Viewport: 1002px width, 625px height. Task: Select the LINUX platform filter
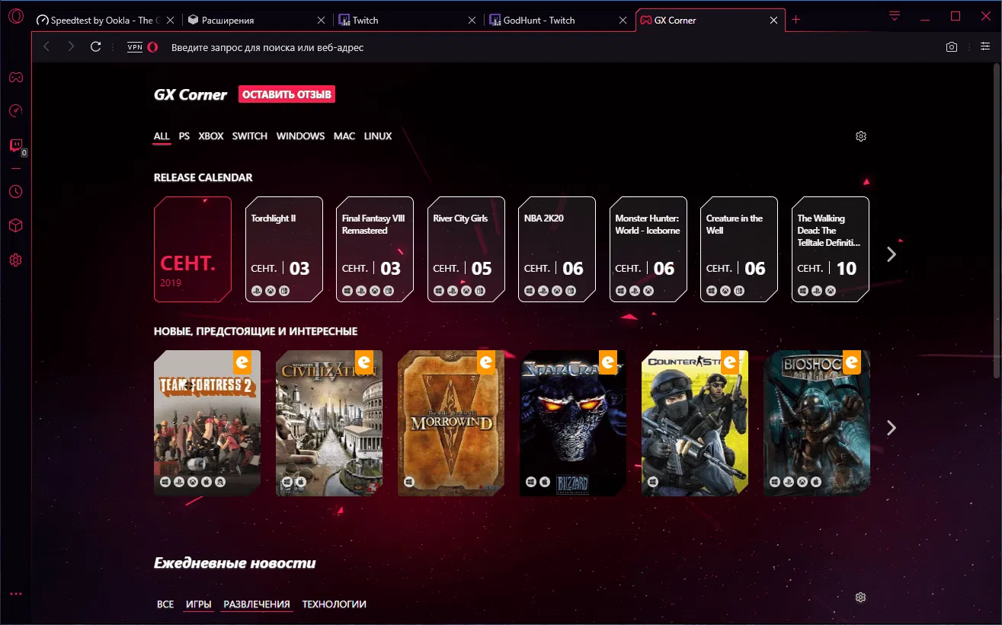[x=378, y=136]
